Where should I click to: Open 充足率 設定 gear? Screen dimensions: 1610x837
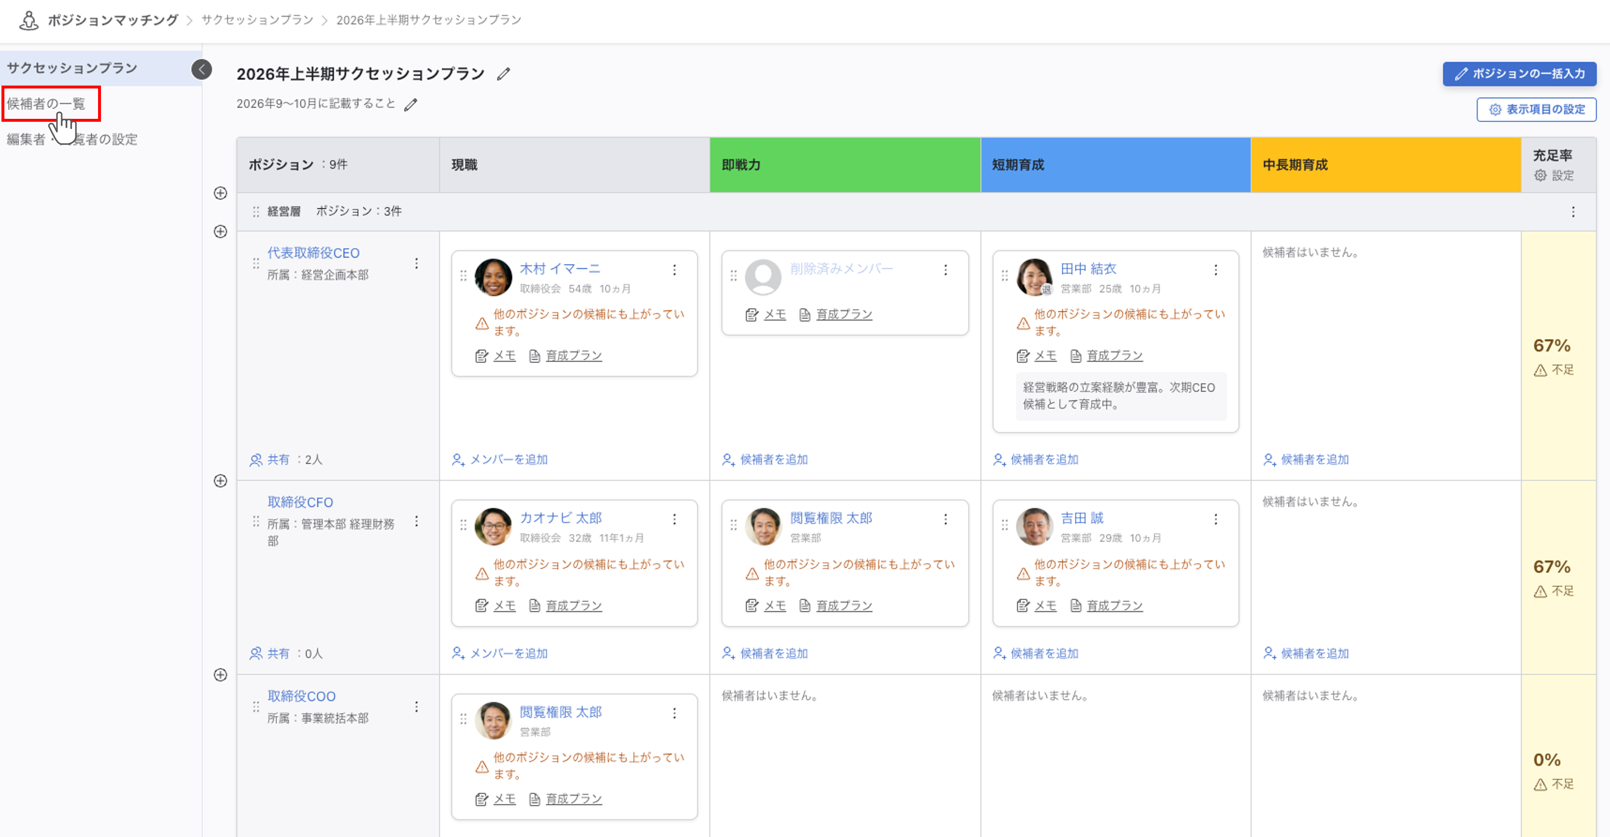(1553, 176)
